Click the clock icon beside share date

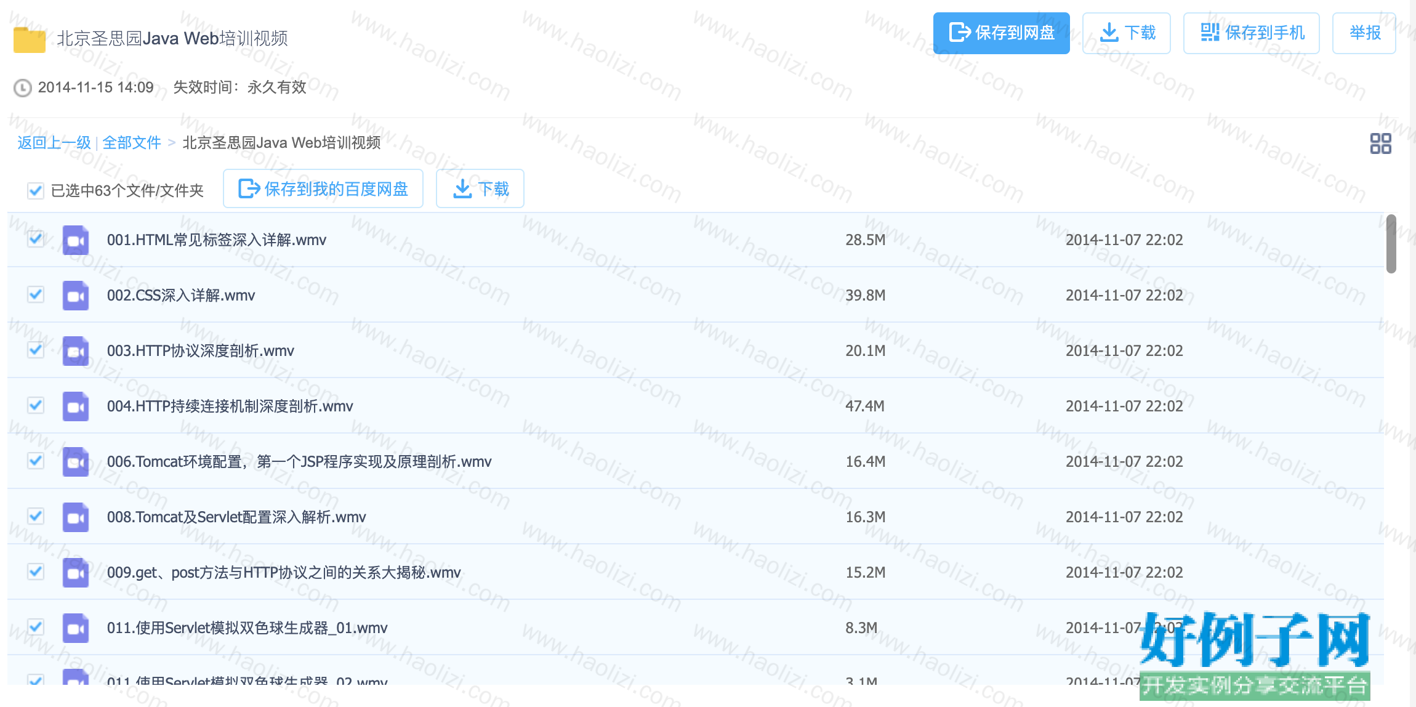pos(23,88)
